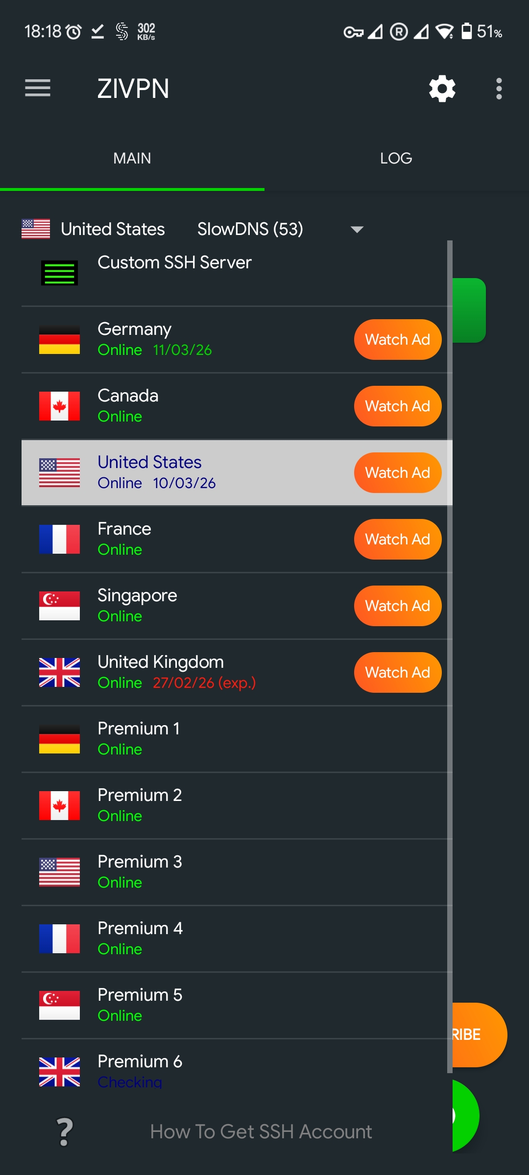Tap the Germany flag icon

click(x=59, y=340)
